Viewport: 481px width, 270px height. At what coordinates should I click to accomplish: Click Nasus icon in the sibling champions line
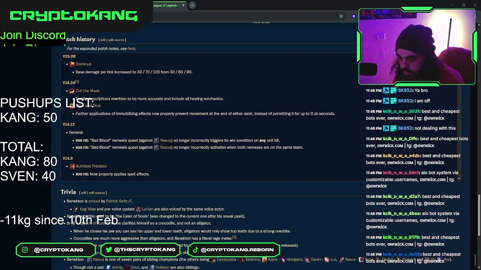89,259
